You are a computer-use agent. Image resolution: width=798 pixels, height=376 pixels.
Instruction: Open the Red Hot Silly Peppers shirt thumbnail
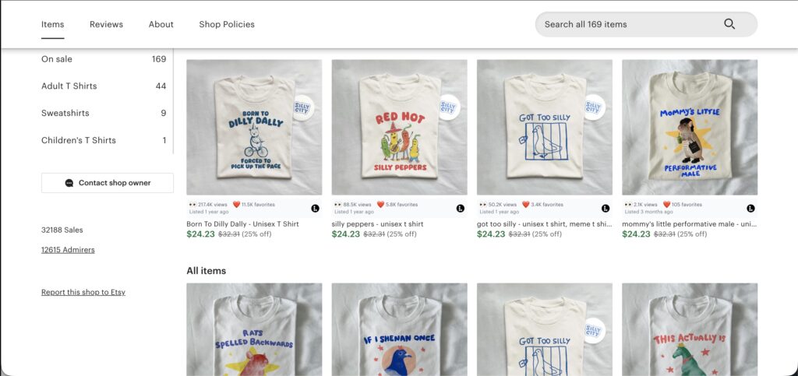click(400, 127)
